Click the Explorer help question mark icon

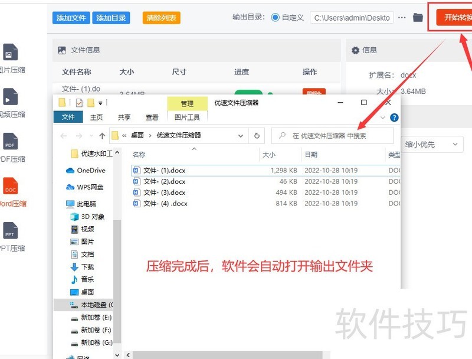394,118
